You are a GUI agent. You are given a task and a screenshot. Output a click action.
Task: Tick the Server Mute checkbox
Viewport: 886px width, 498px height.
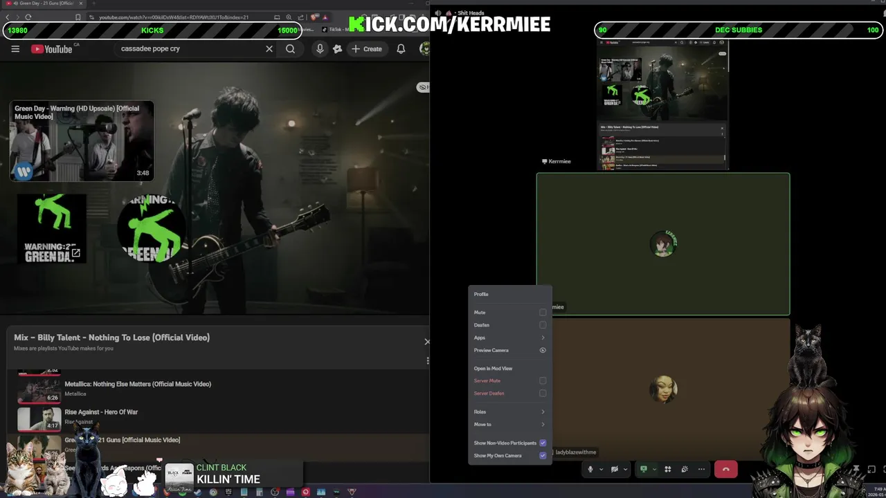[543, 380]
